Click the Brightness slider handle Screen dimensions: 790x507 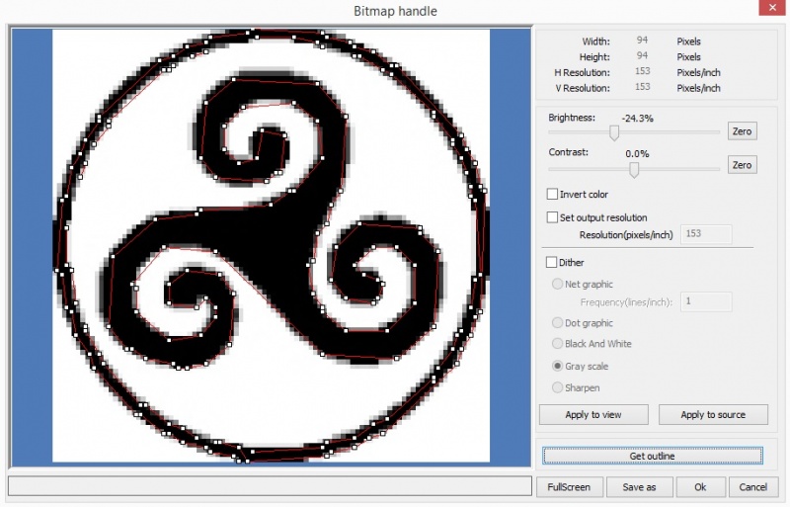(x=613, y=132)
